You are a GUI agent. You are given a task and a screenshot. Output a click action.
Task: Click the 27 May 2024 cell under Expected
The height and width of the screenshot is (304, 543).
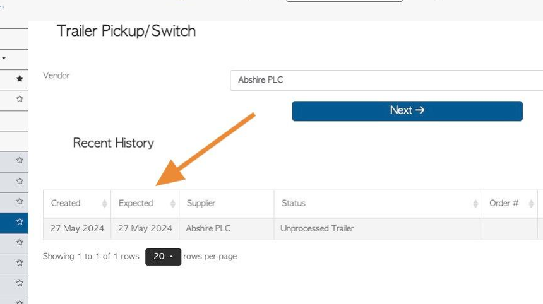click(x=145, y=228)
